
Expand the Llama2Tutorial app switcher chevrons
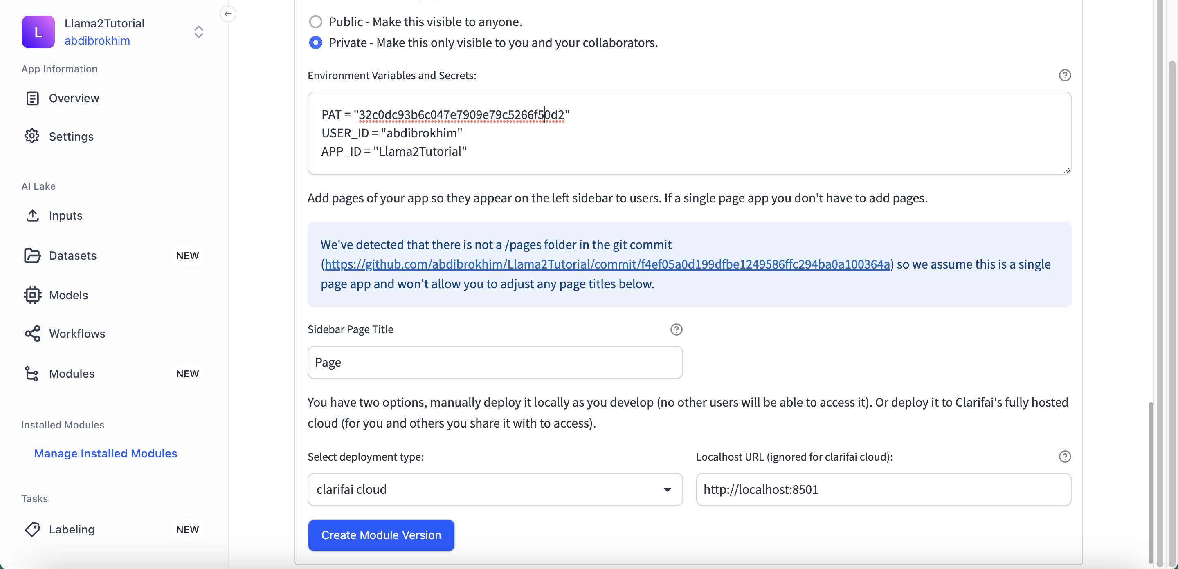click(198, 31)
